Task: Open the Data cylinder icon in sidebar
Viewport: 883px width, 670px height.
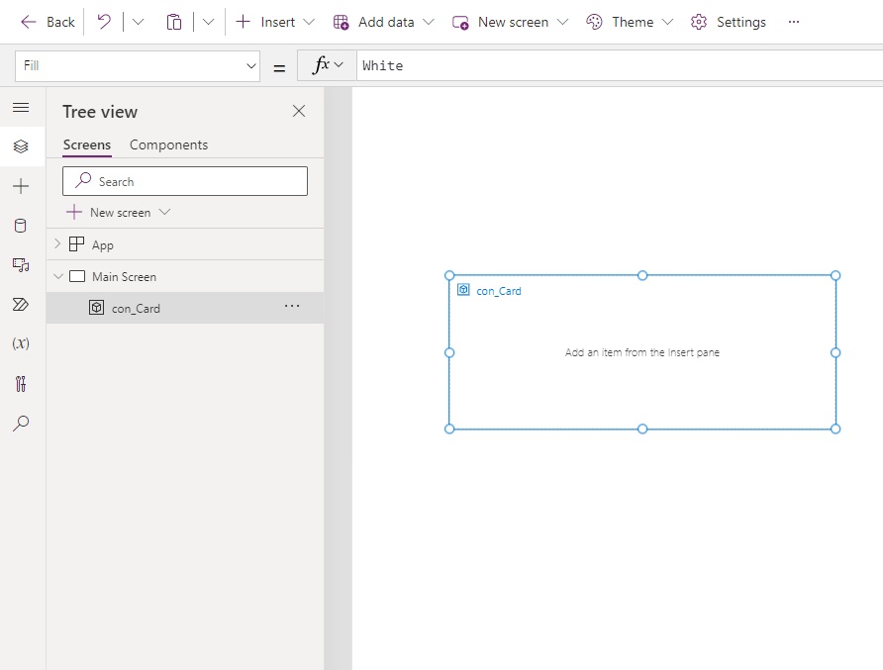Action: 20,227
